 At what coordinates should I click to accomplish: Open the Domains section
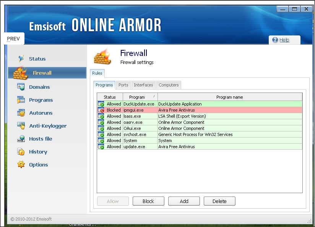coord(39,87)
